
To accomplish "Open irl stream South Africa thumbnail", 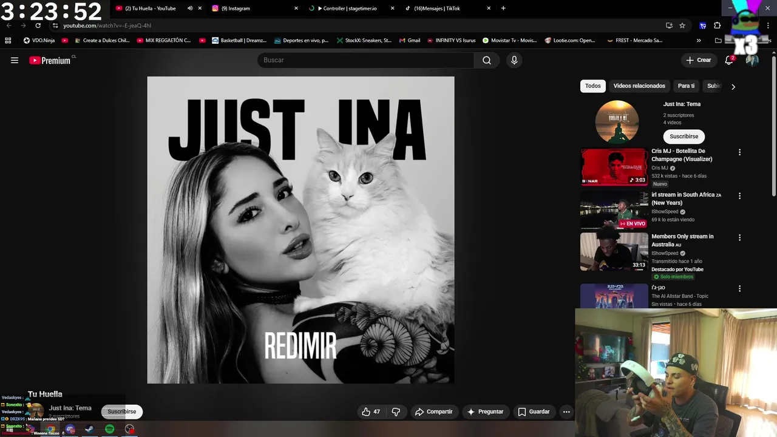I will [614, 211].
